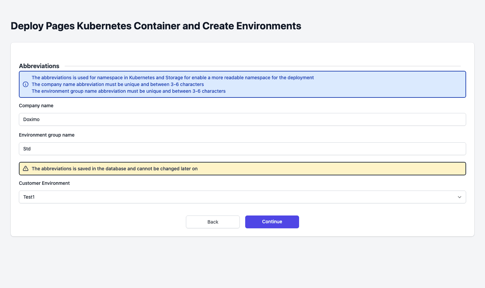Click the Back button

pyautogui.click(x=213, y=222)
